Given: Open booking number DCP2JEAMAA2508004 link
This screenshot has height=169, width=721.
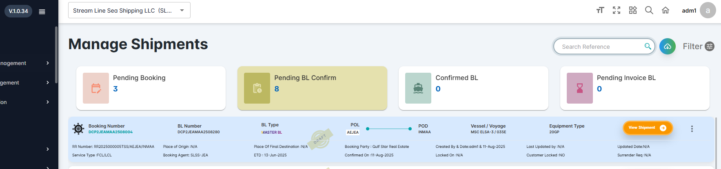Looking at the screenshot, I should click(111, 132).
